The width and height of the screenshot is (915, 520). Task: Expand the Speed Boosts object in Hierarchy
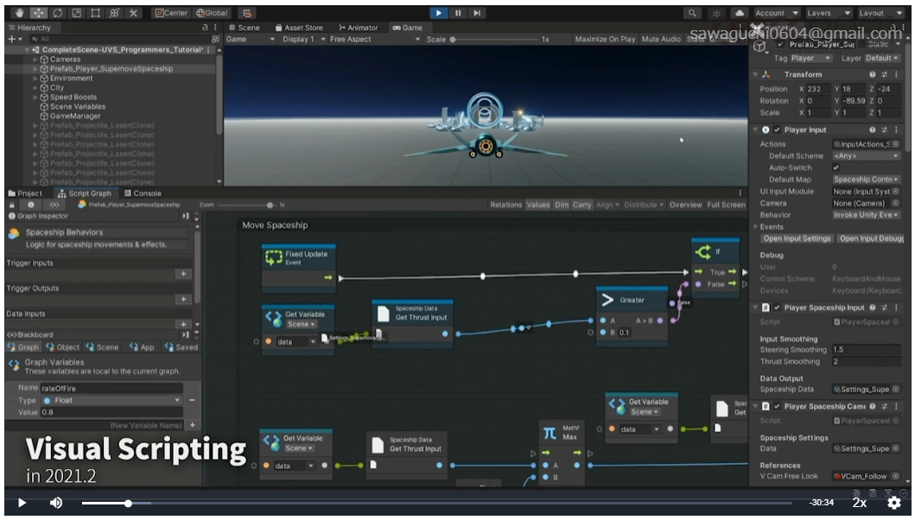35,98
